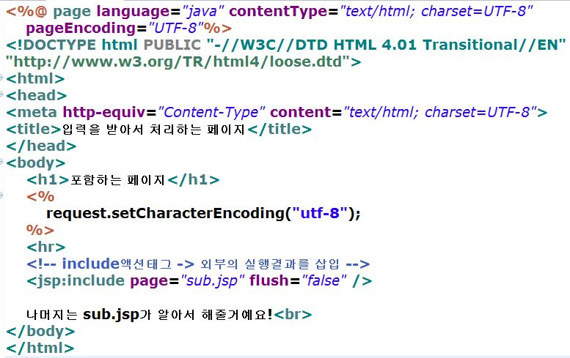
Task: Collapse the fold marker beside the opening body tag
Action: click(1, 161)
